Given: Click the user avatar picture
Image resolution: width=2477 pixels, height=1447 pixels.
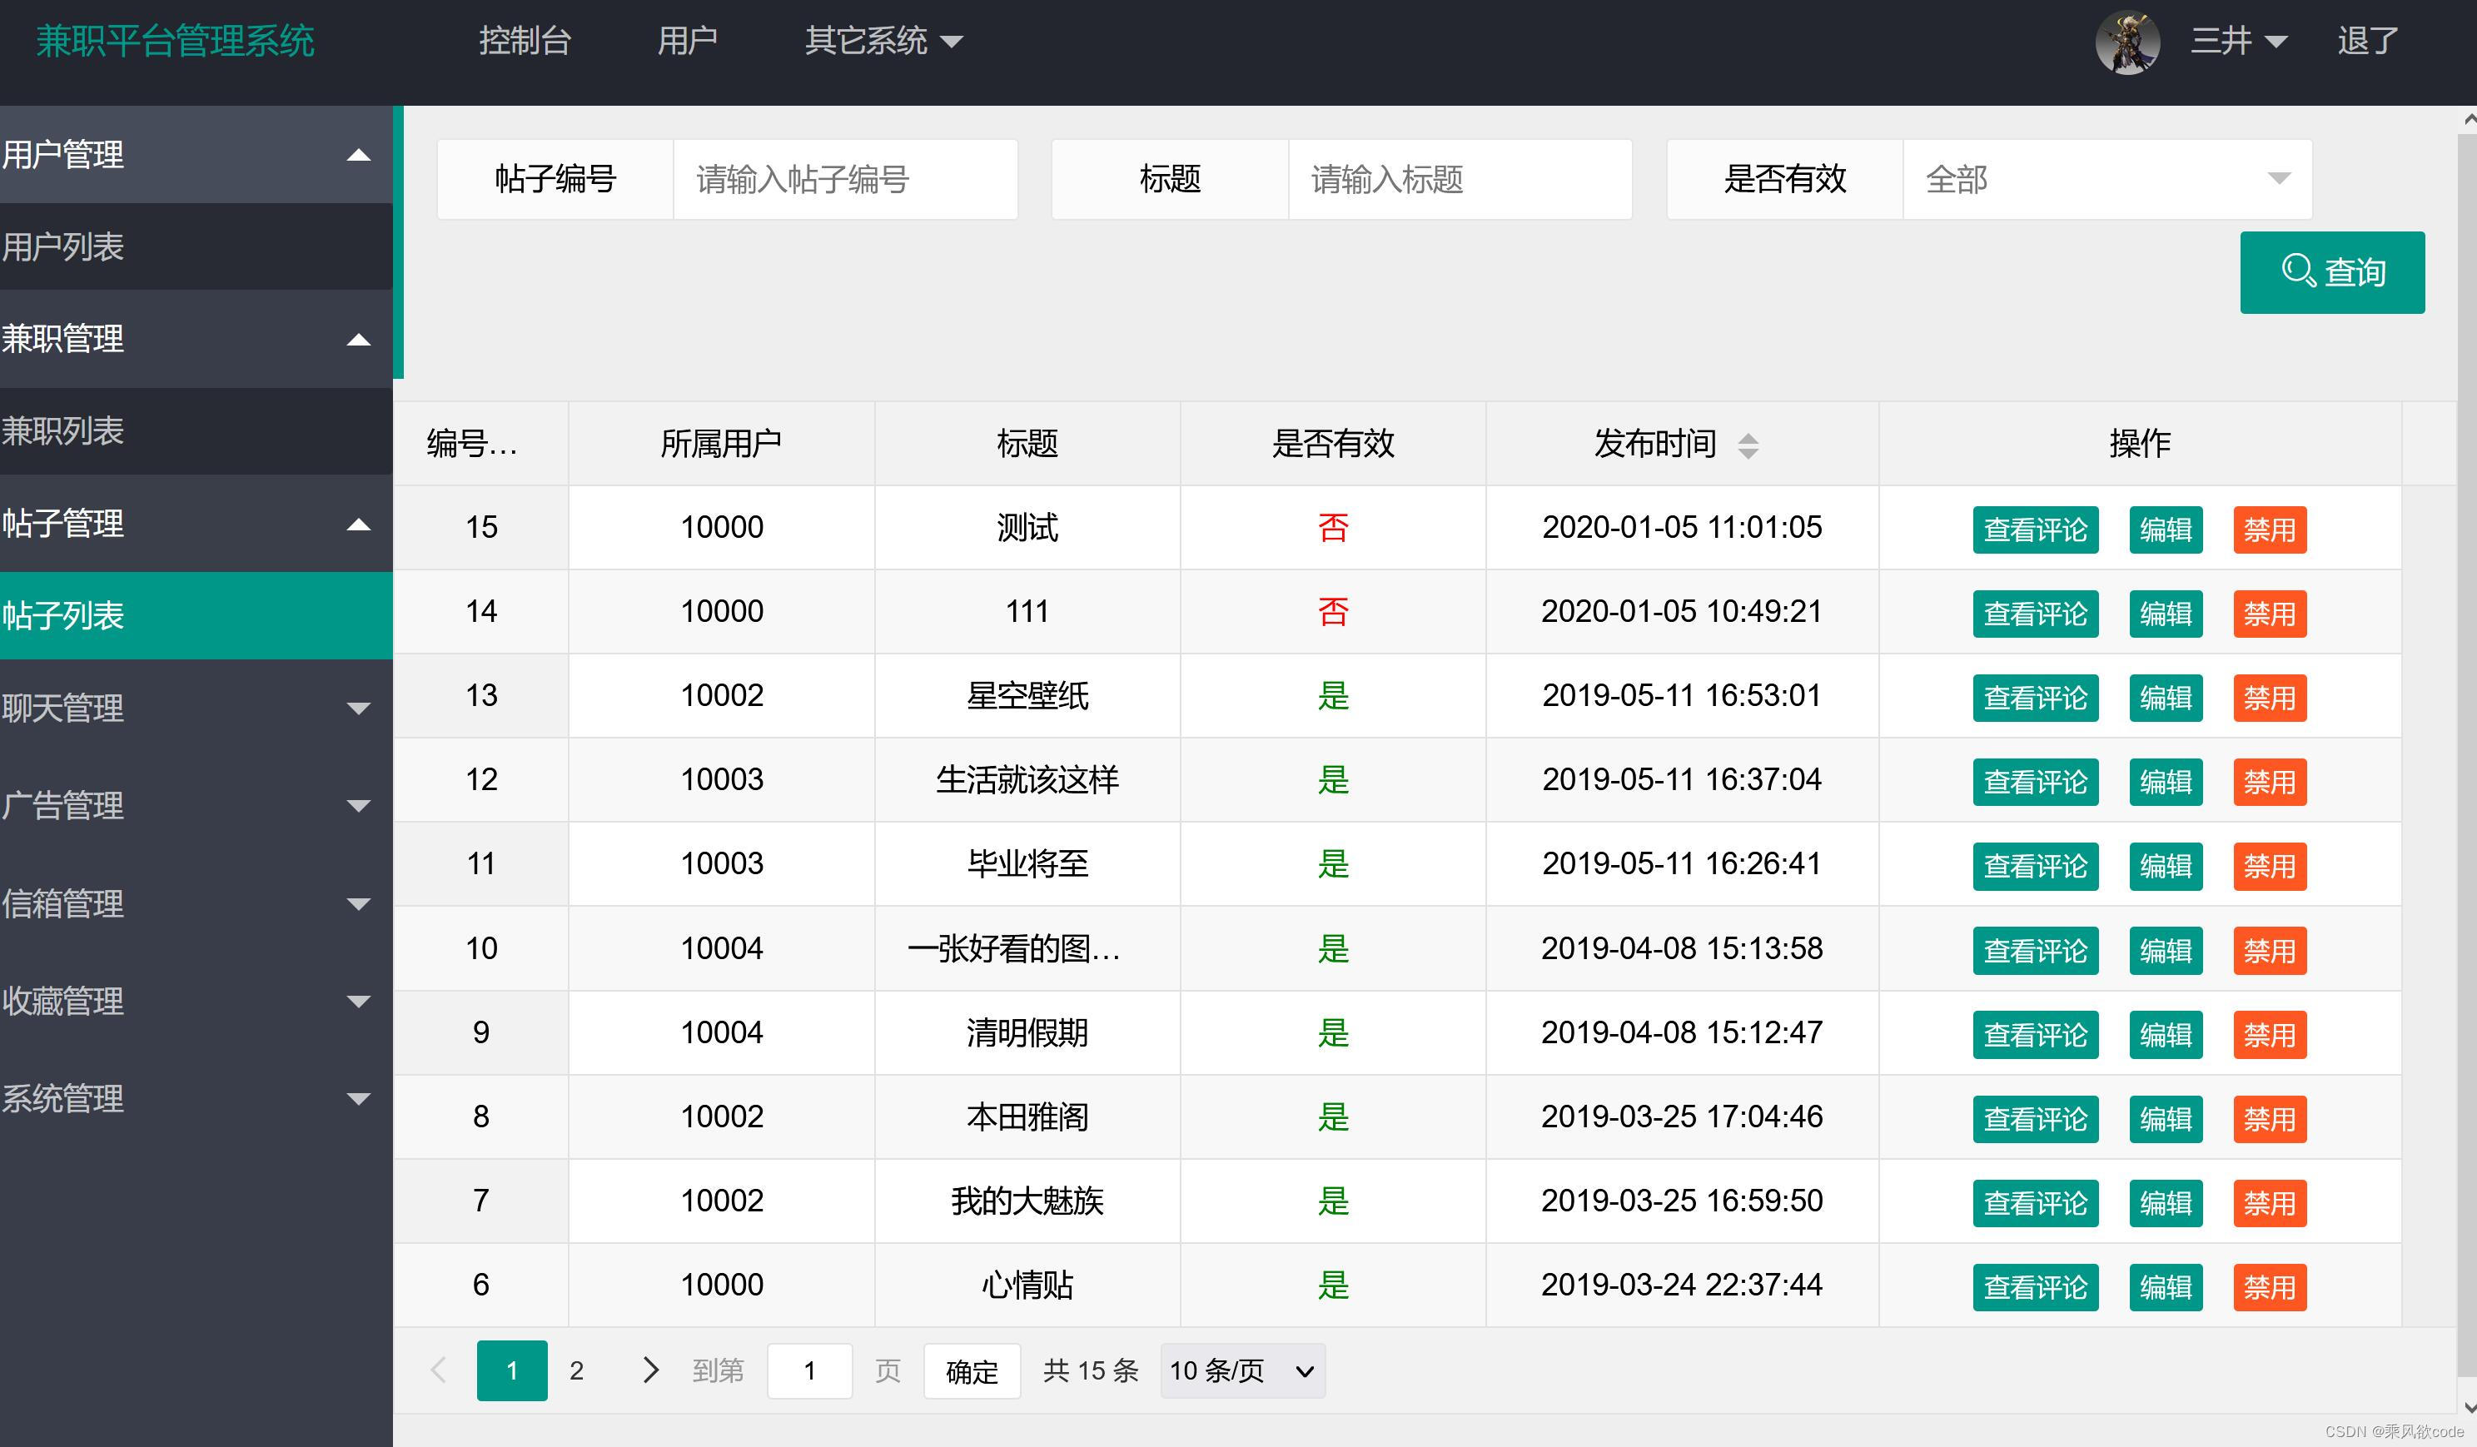Looking at the screenshot, I should tap(2127, 42).
